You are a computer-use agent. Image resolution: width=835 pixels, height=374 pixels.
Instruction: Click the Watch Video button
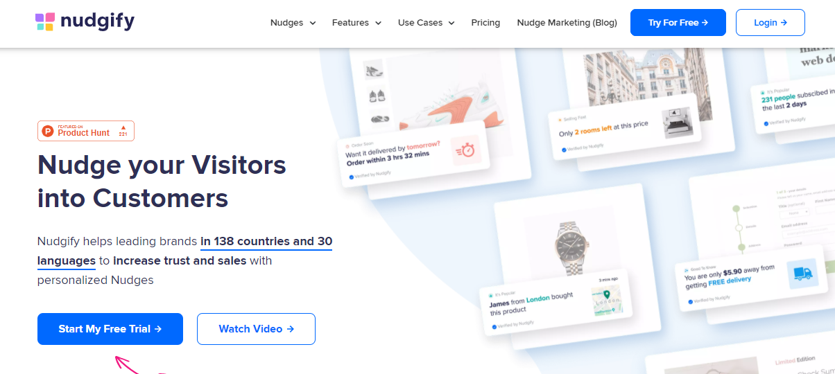point(256,329)
